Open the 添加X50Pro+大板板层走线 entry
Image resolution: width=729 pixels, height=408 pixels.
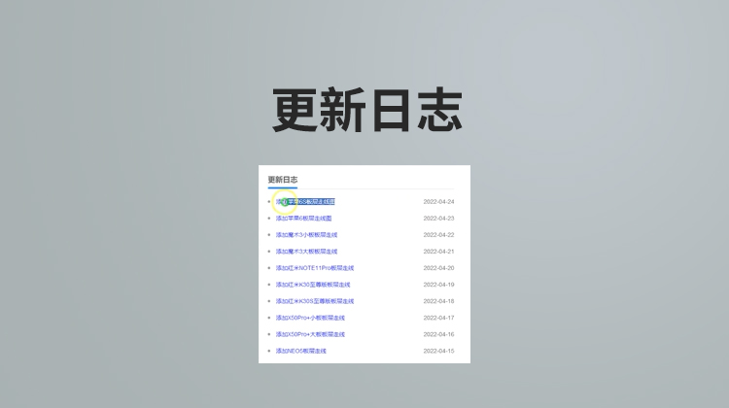310,334
